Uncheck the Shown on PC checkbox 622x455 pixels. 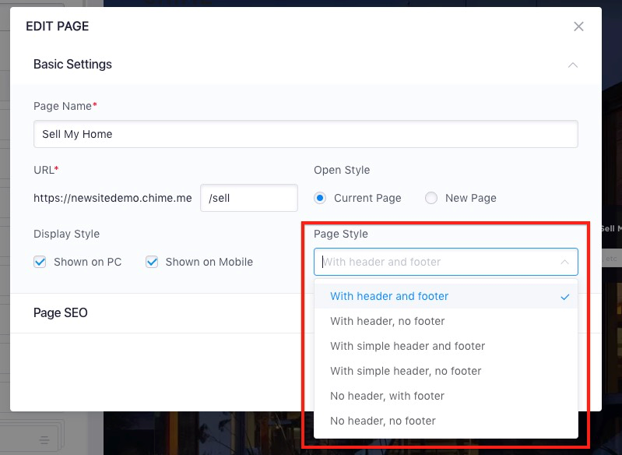point(40,262)
